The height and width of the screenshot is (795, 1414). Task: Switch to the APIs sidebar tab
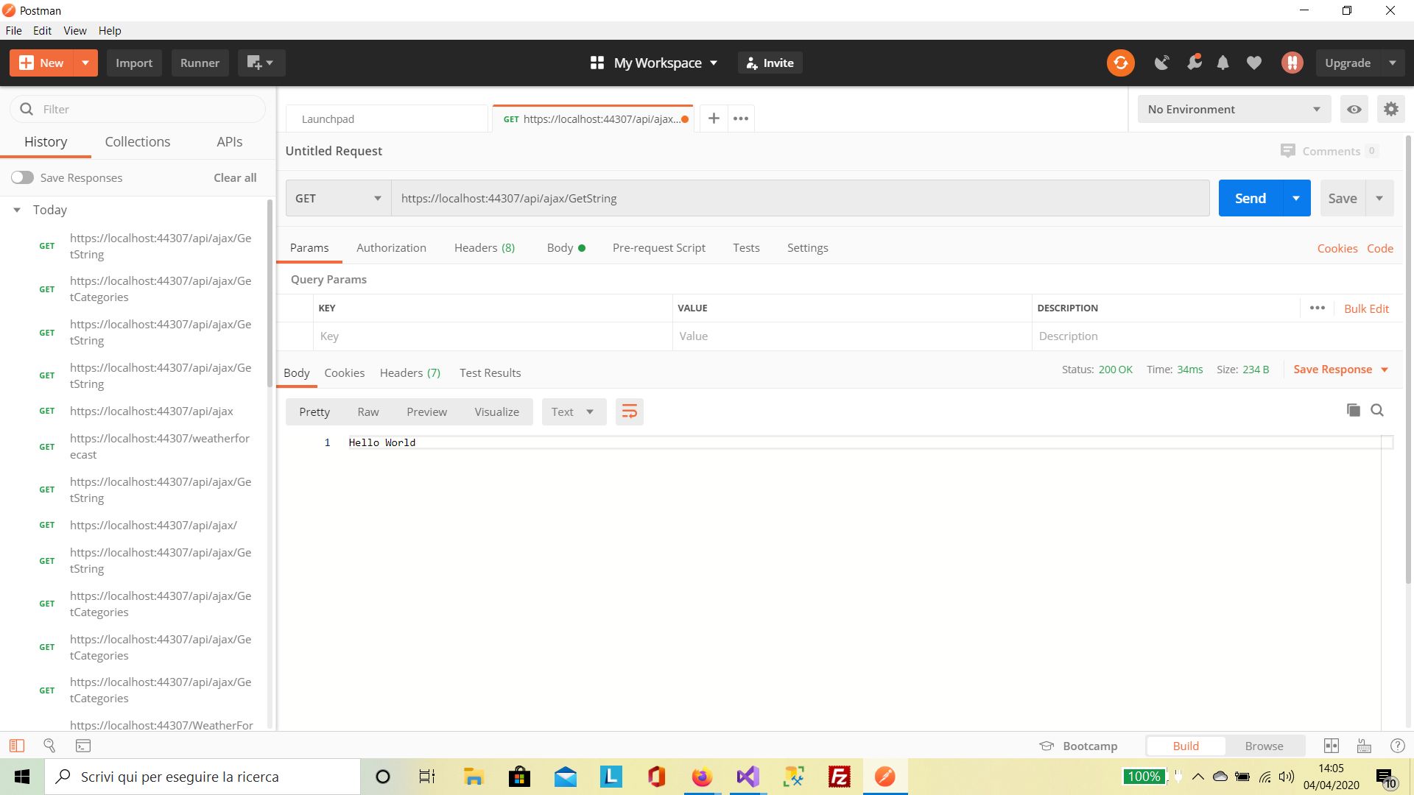click(229, 141)
